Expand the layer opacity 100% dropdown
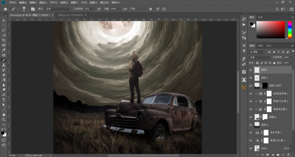Image resolution: width=295 pixels, height=157 pixels. (x=292, y=57)
